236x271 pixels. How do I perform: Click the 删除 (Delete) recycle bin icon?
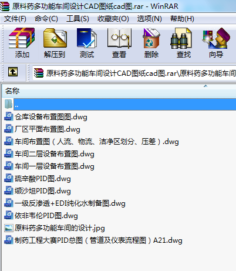[x=151, y=44]
